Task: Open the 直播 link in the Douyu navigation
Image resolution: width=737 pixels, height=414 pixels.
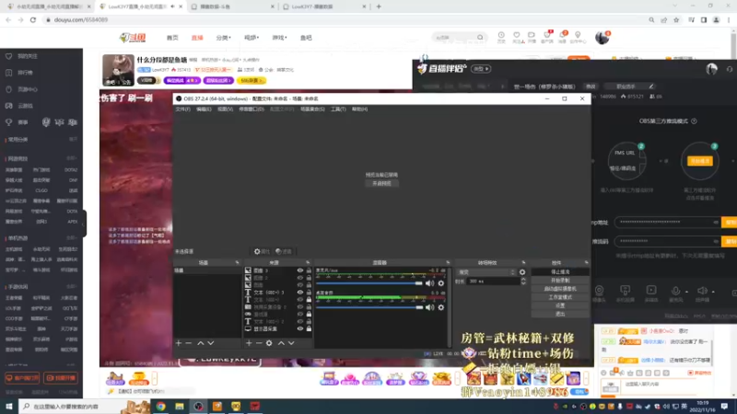Action: pos(197,38)
